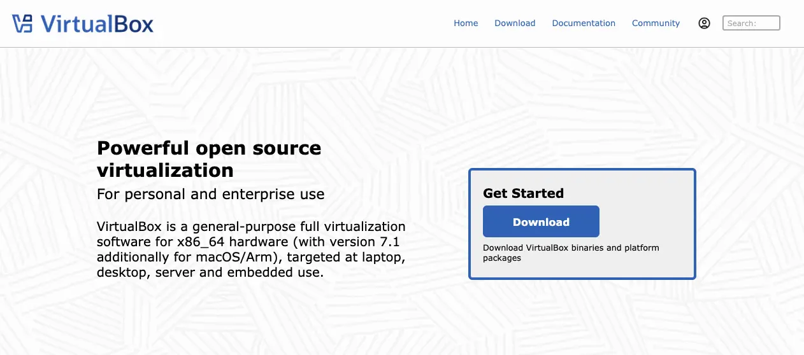Open the Documentation menu item
Viewport: 804px width, 355px height.
[x=584, y=23]
